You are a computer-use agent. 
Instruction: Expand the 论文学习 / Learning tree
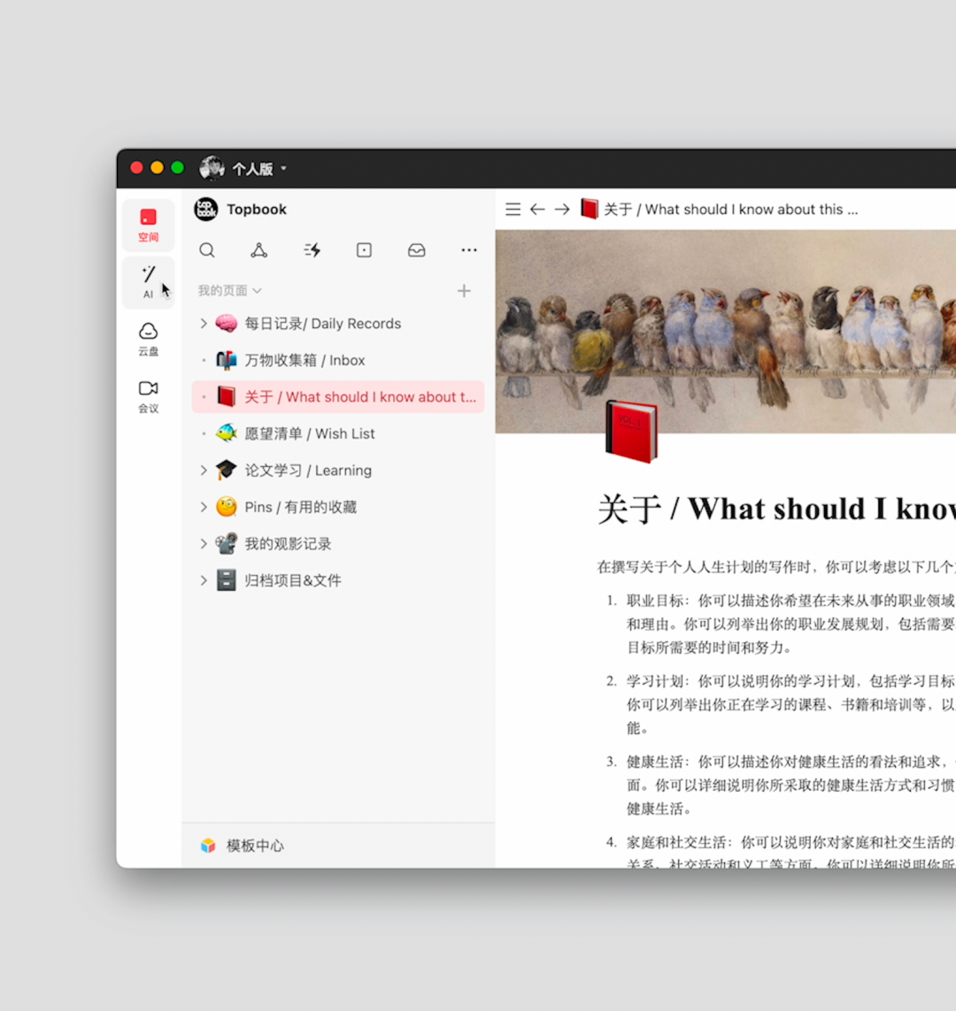pos(204,470)
